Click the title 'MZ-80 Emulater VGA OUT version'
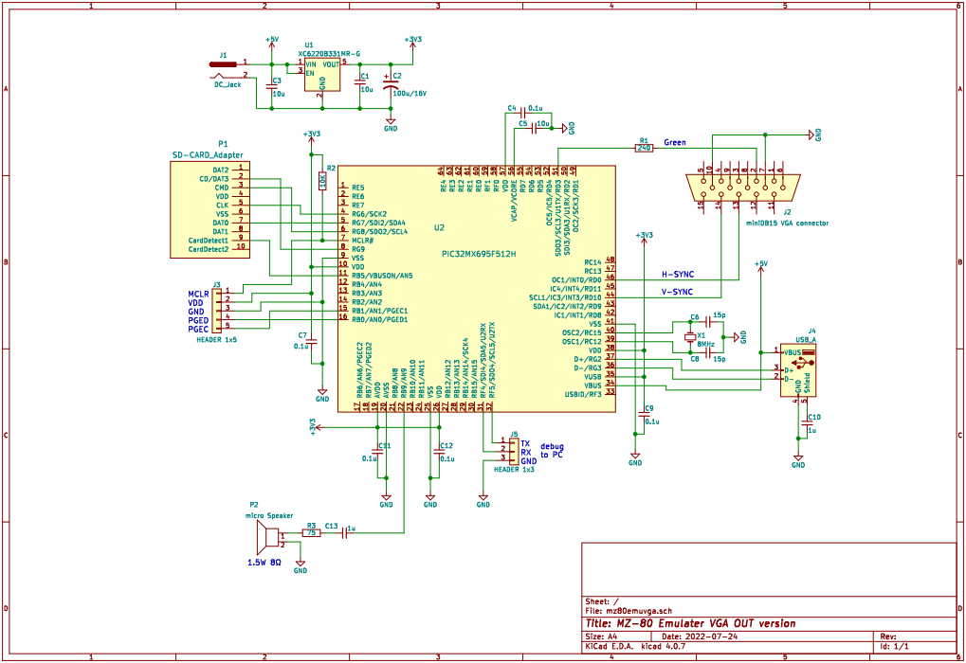The width and height of the screenshot is (966, 663). coord(690,623)
